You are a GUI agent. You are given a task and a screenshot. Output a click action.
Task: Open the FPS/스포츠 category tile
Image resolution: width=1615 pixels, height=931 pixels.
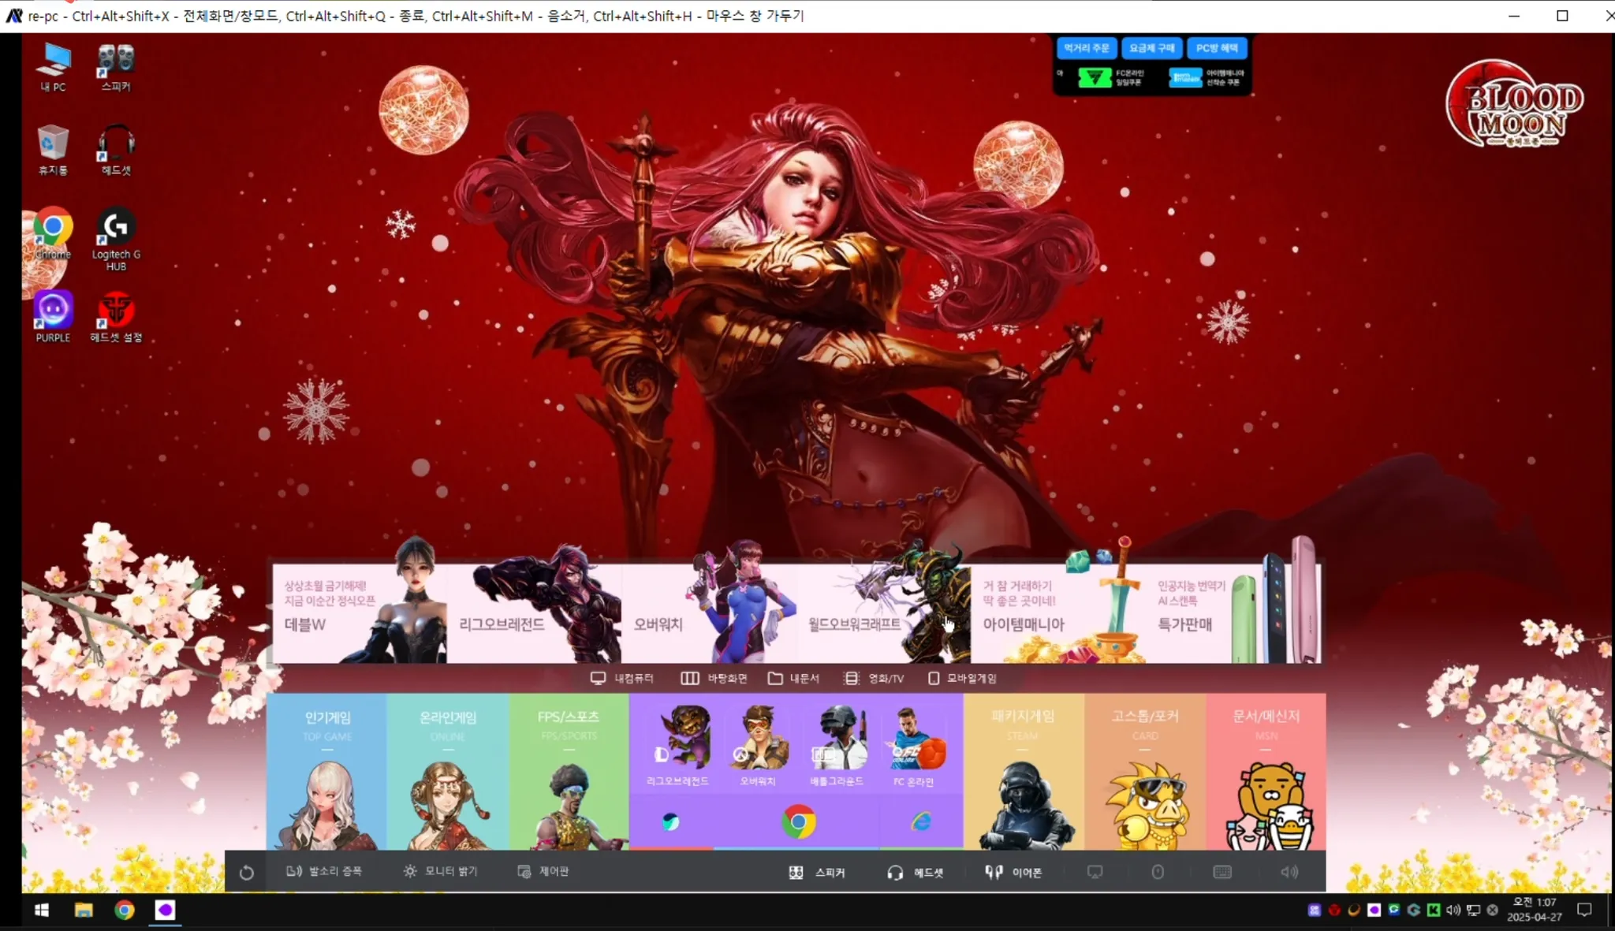tap(569, 771)
